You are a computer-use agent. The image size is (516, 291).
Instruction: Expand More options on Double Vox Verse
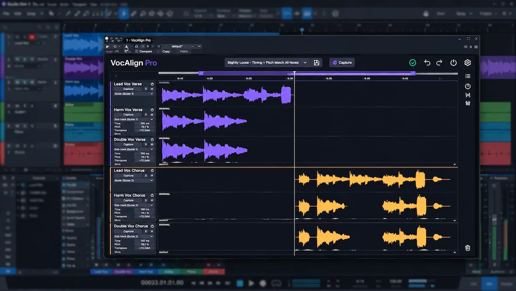pyautogui.click(x=118, y=164)
